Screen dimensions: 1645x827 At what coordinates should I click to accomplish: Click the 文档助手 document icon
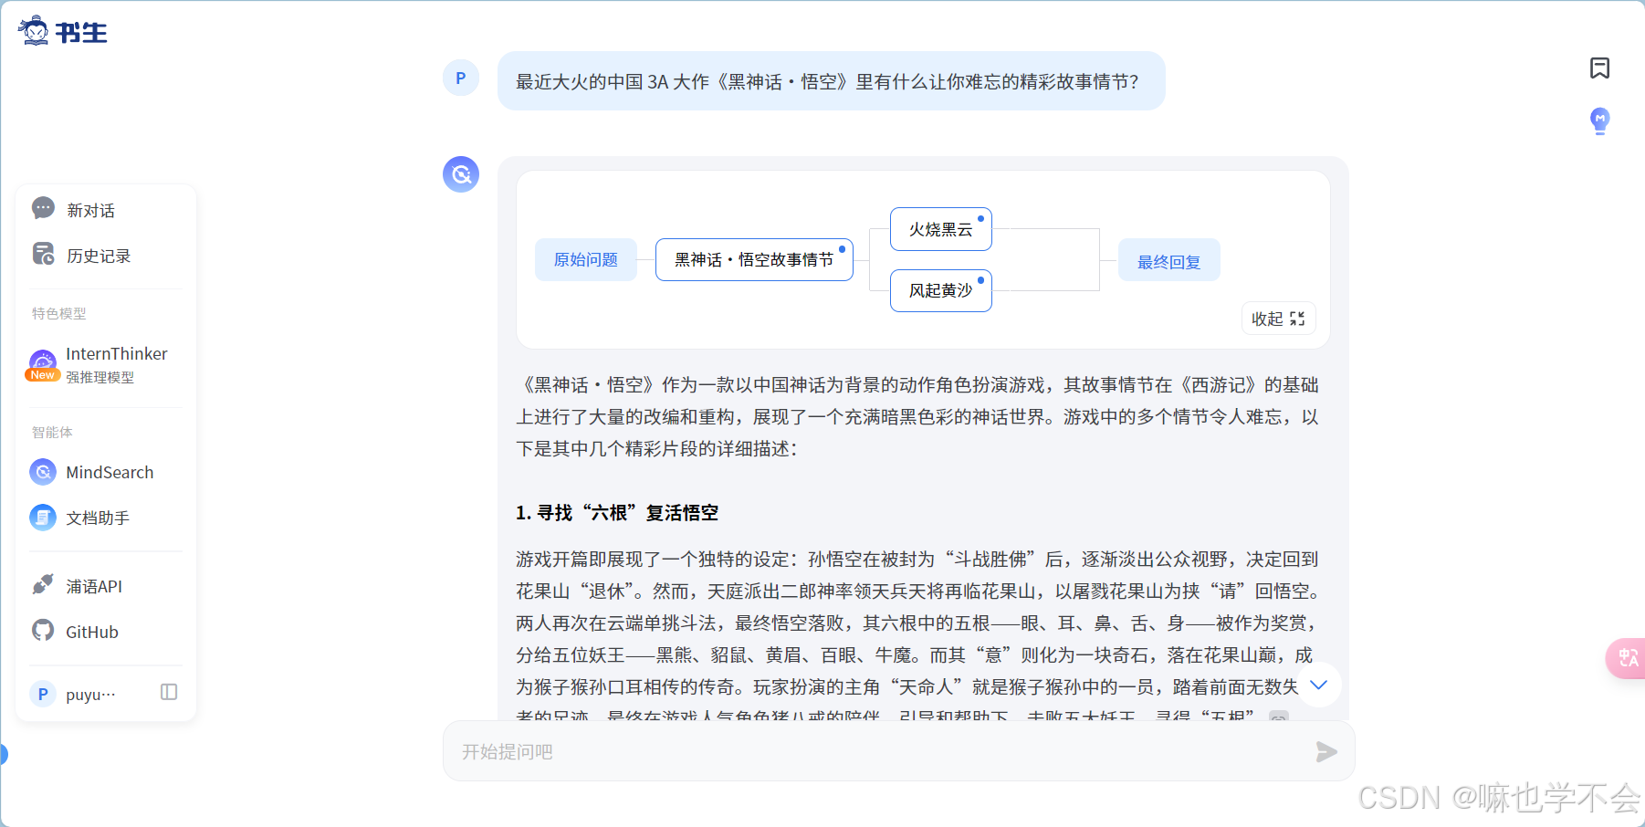coord(43,518)
